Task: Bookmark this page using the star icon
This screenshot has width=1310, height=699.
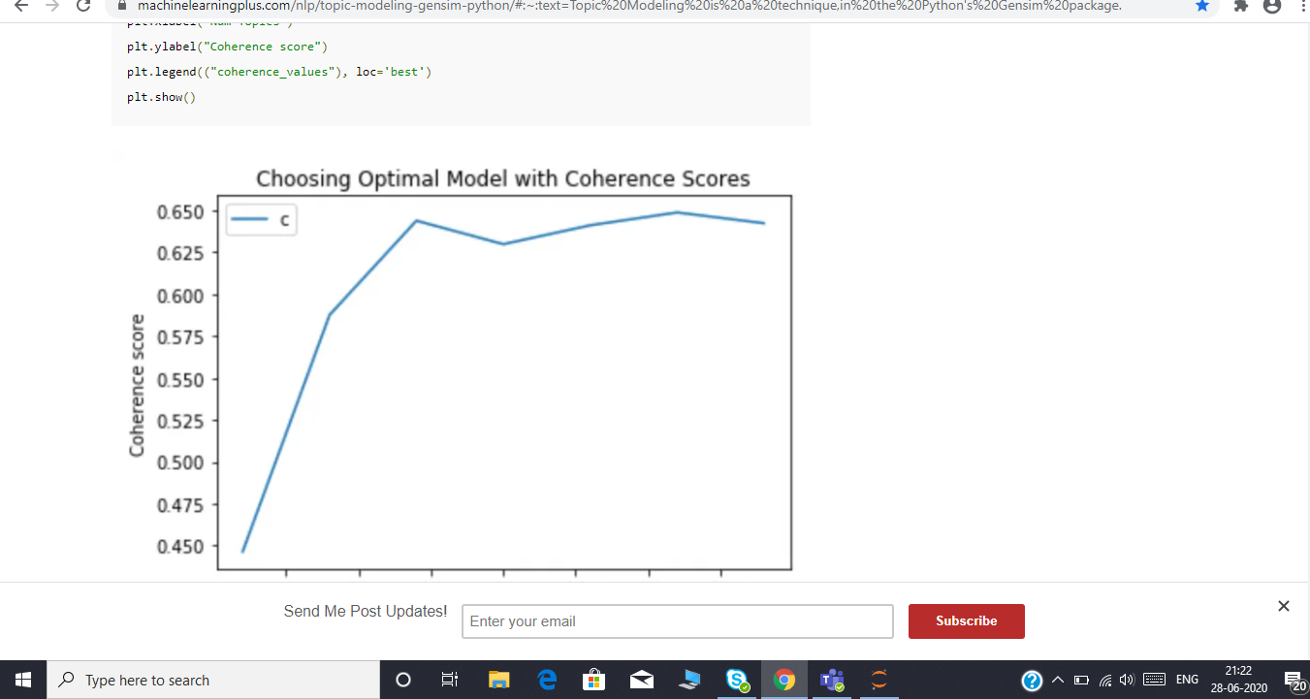Action: 1203,7
